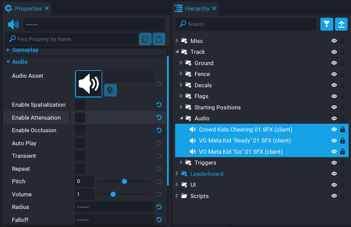This screenshot has width=351, height=227.
Task: Click the paste properties clipboard icon
Action: [159, 39]
